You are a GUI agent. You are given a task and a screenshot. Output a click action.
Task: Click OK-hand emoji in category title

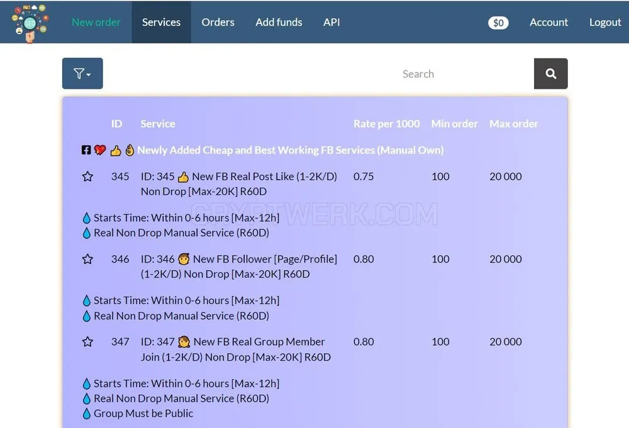click(x=129, y=150)
